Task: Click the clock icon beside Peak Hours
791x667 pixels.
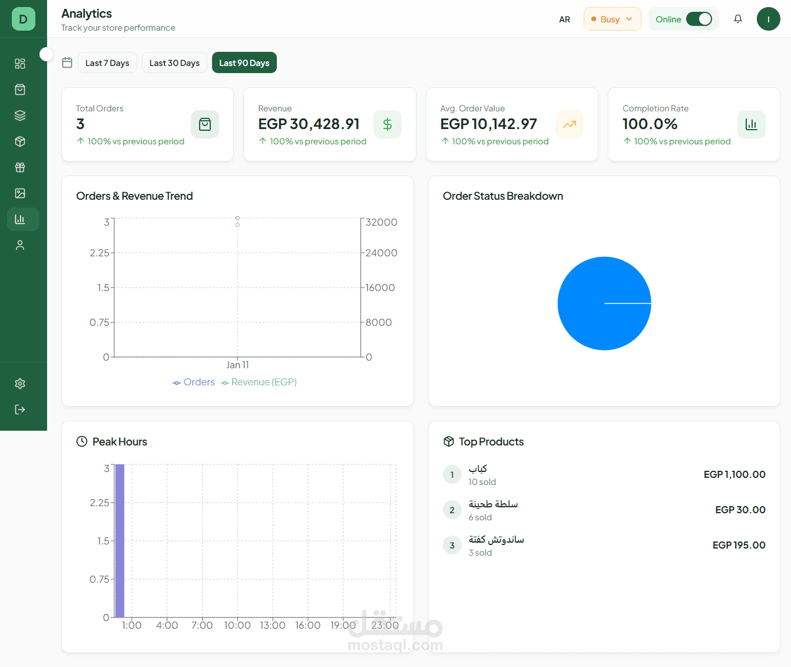Action: click(82, 441)
